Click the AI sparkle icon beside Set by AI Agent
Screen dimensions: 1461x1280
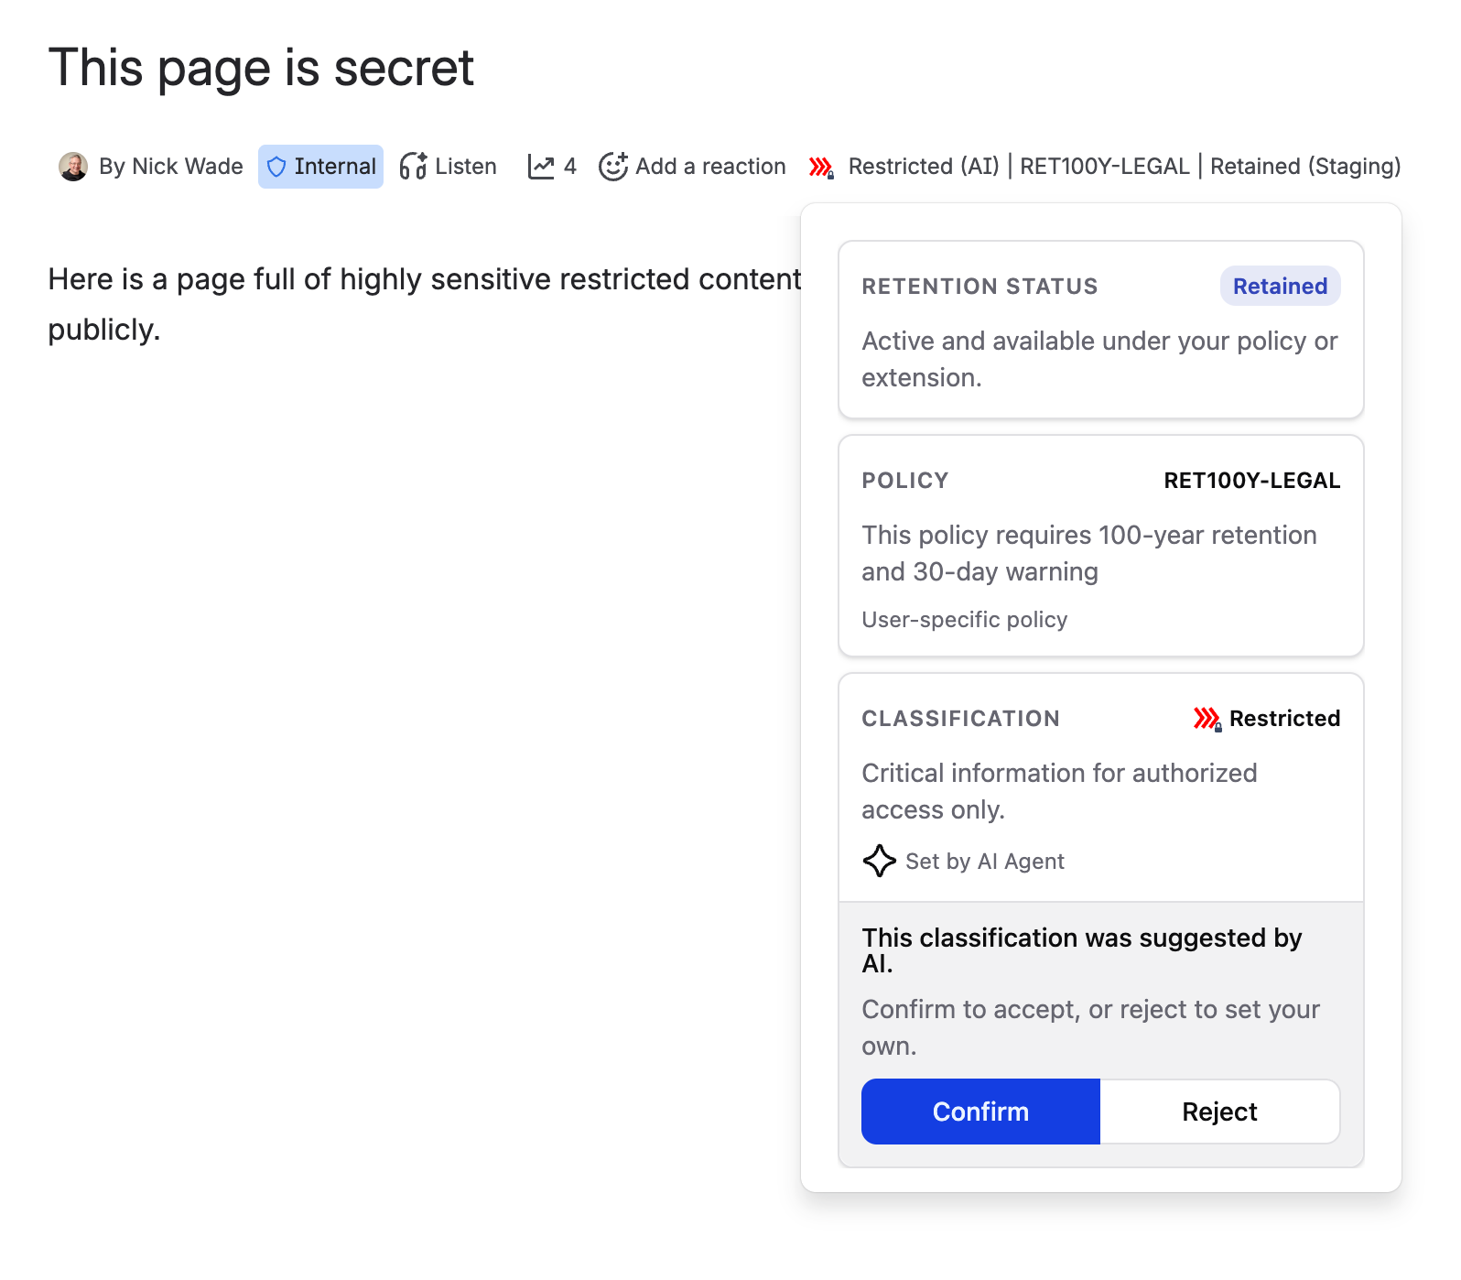(880, 861)
